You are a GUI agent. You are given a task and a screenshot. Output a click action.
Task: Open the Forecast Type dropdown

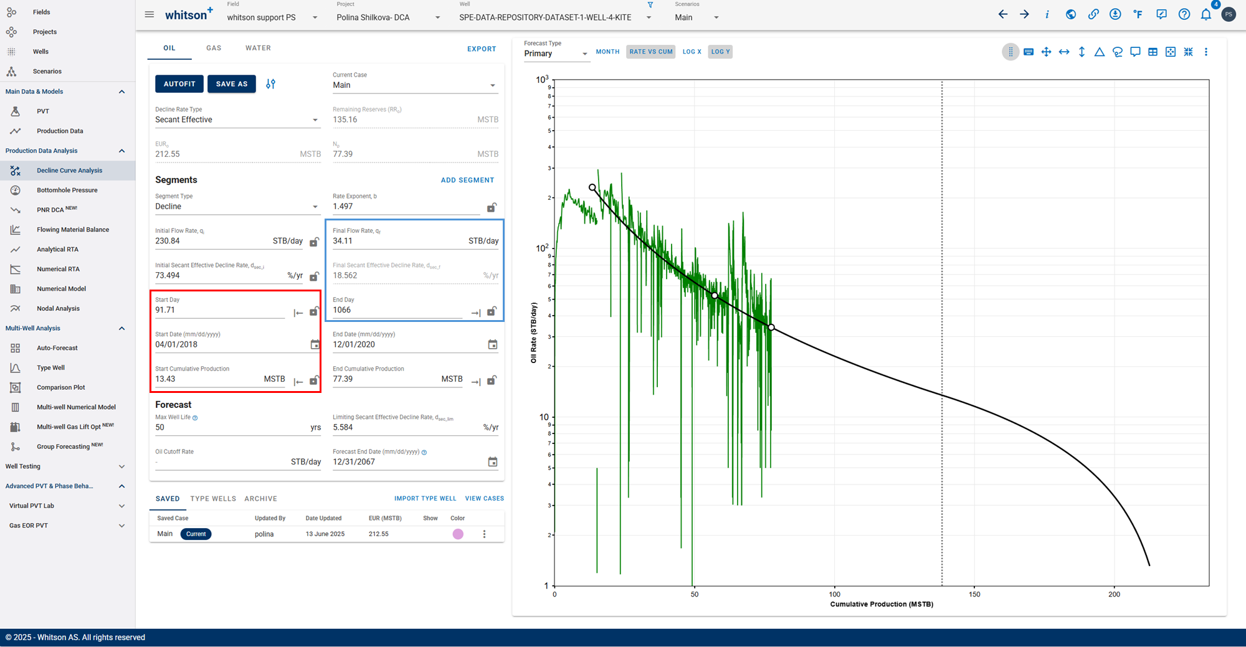[556, 54]
